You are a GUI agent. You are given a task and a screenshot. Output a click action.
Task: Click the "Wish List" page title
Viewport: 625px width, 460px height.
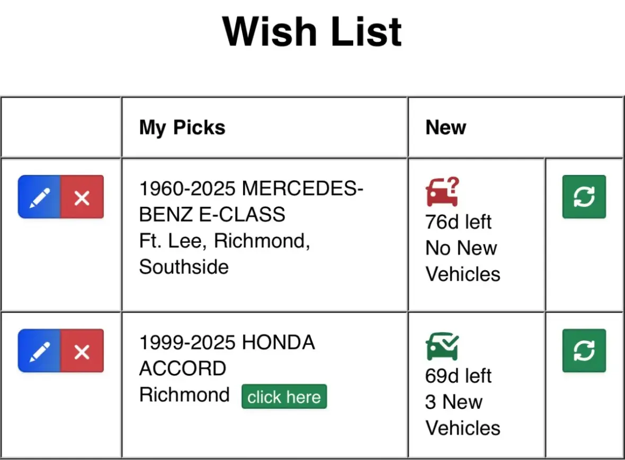312,32
